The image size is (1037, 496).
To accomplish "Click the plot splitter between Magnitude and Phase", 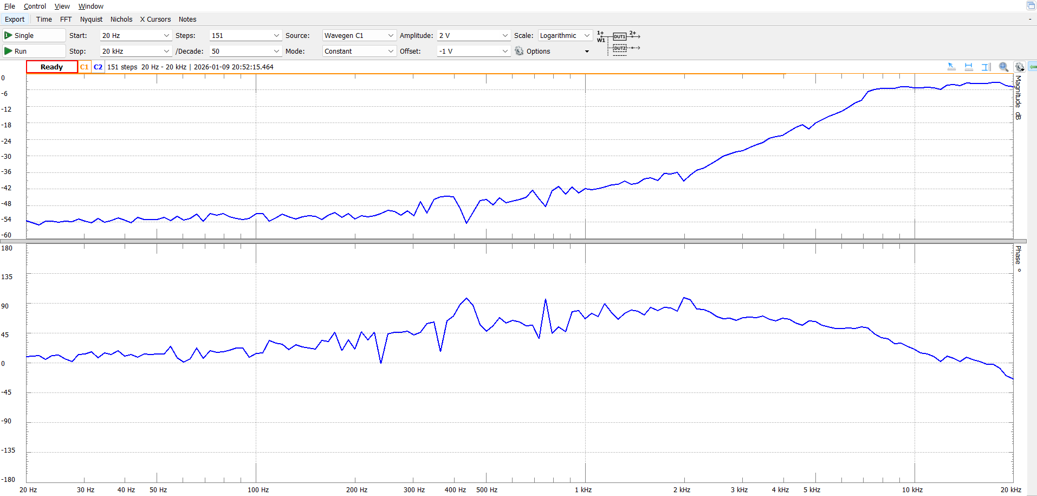I will click(x=518, y=241).
